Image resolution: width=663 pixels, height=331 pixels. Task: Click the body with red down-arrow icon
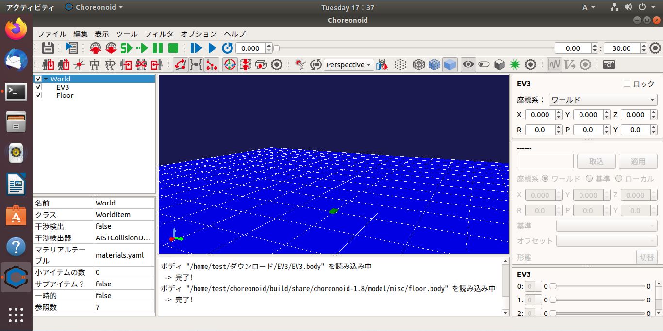tap(48, 64)
